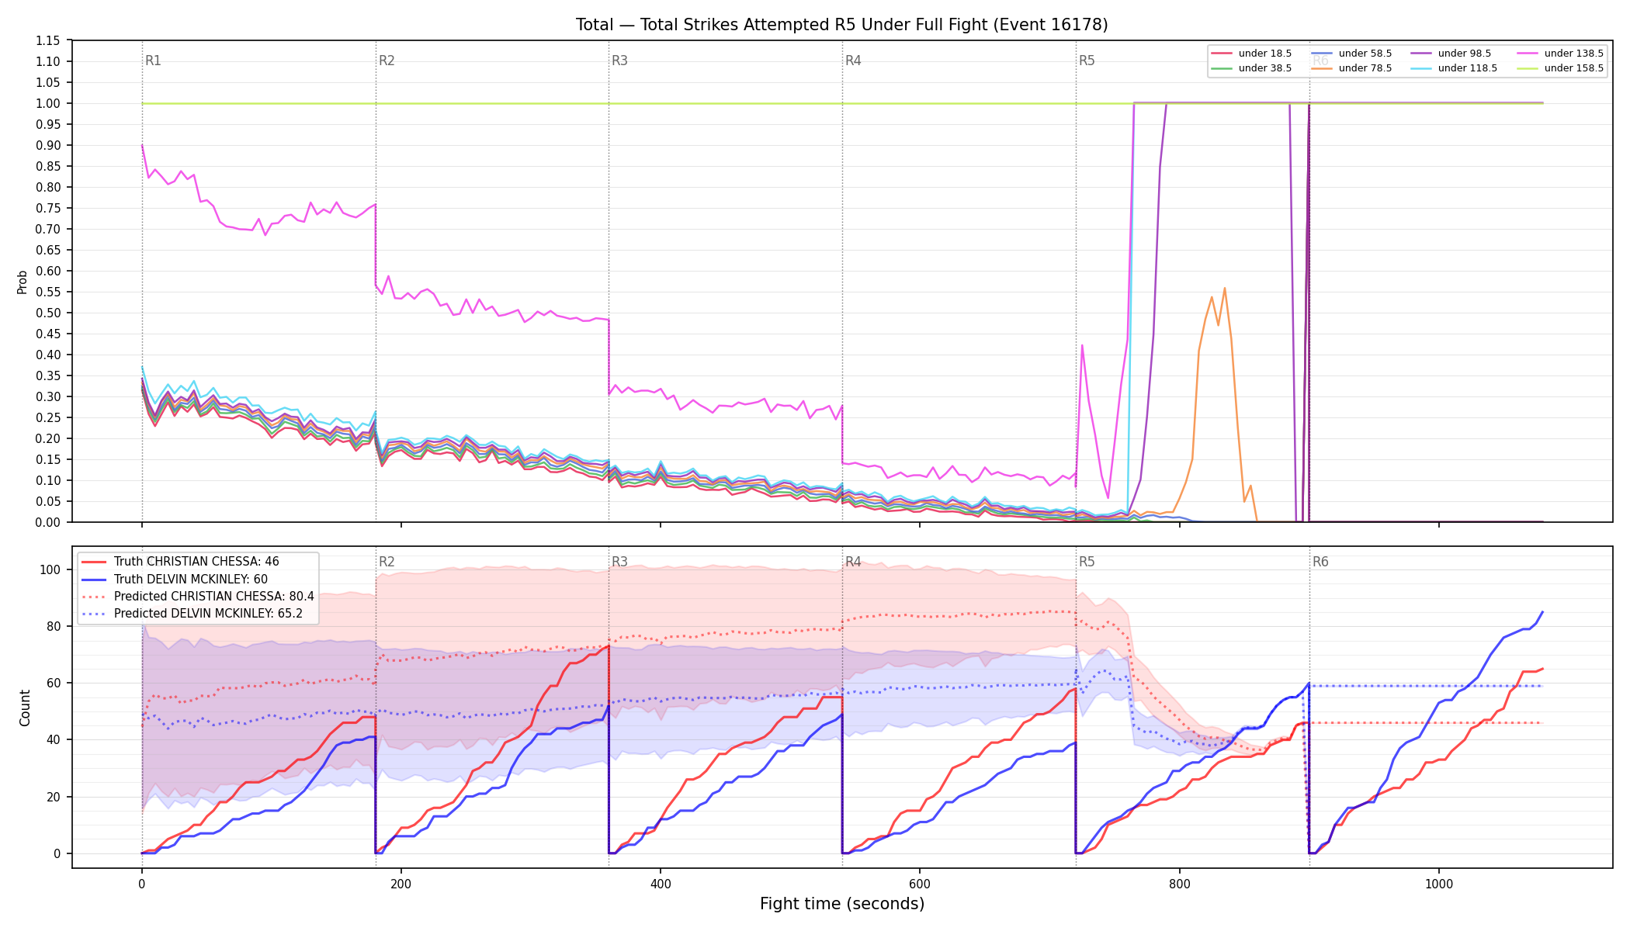Click the orange line swatch for 'under 78.5'
Viewport: 1630px width, 931px height.
(1322, 68)
